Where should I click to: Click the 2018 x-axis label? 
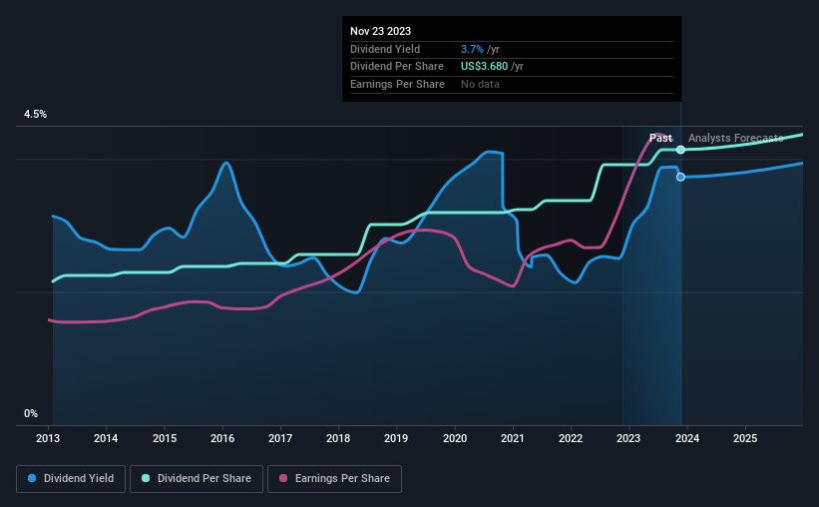[338, 438]
